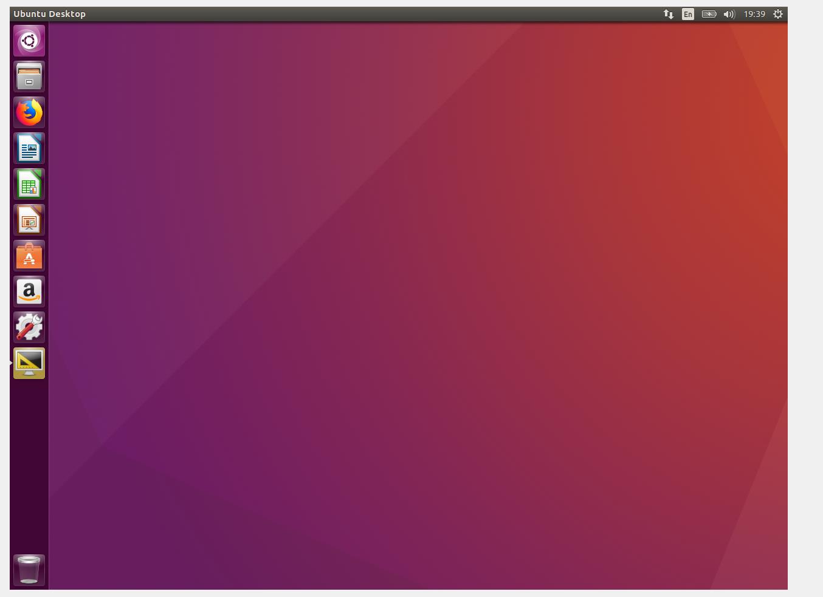
Task: Open the battery status indicator
Action: coord(709,14)
